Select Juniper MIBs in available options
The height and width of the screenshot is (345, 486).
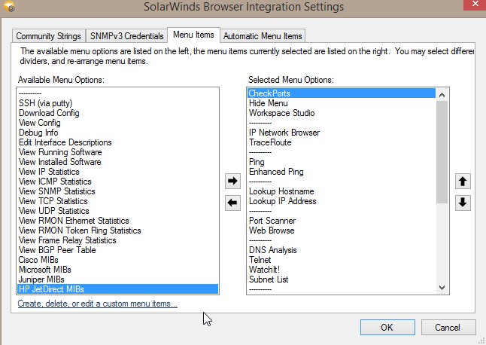point(118,279)
